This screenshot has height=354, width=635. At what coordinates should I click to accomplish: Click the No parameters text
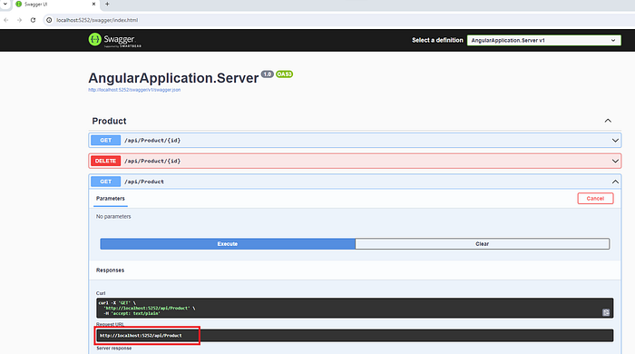coord(113,217)
